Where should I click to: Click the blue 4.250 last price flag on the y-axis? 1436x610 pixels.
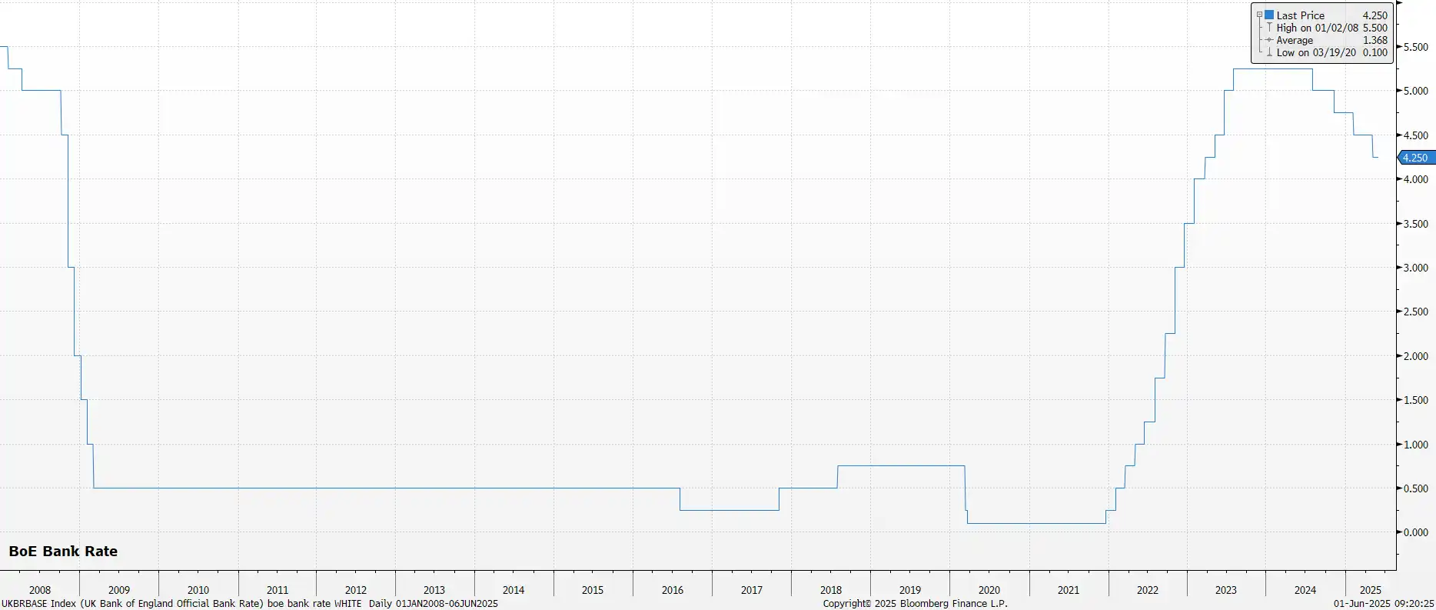coord(1416,158)
